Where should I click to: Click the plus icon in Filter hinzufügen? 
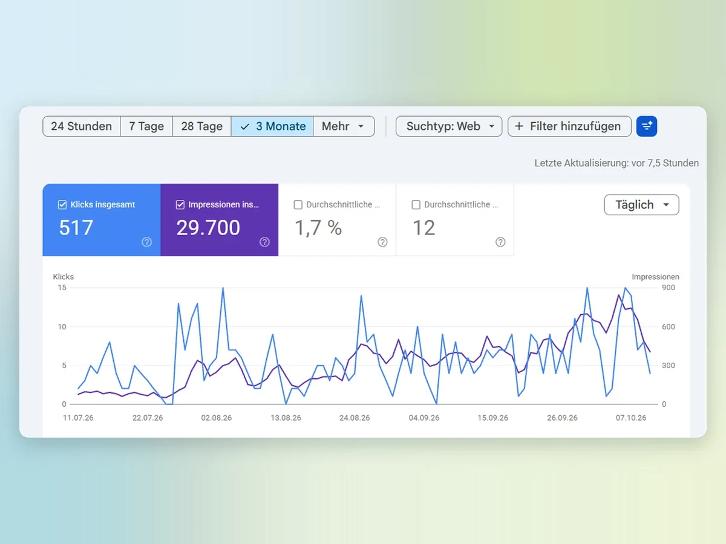point(519,126)
